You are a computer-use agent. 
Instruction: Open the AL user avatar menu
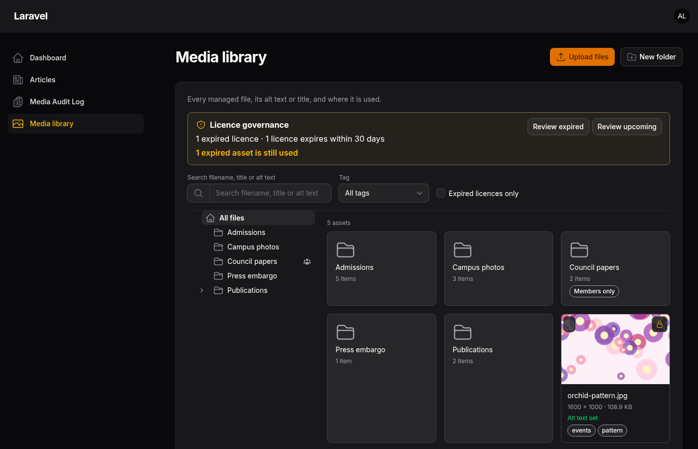(x=682, y=16)
